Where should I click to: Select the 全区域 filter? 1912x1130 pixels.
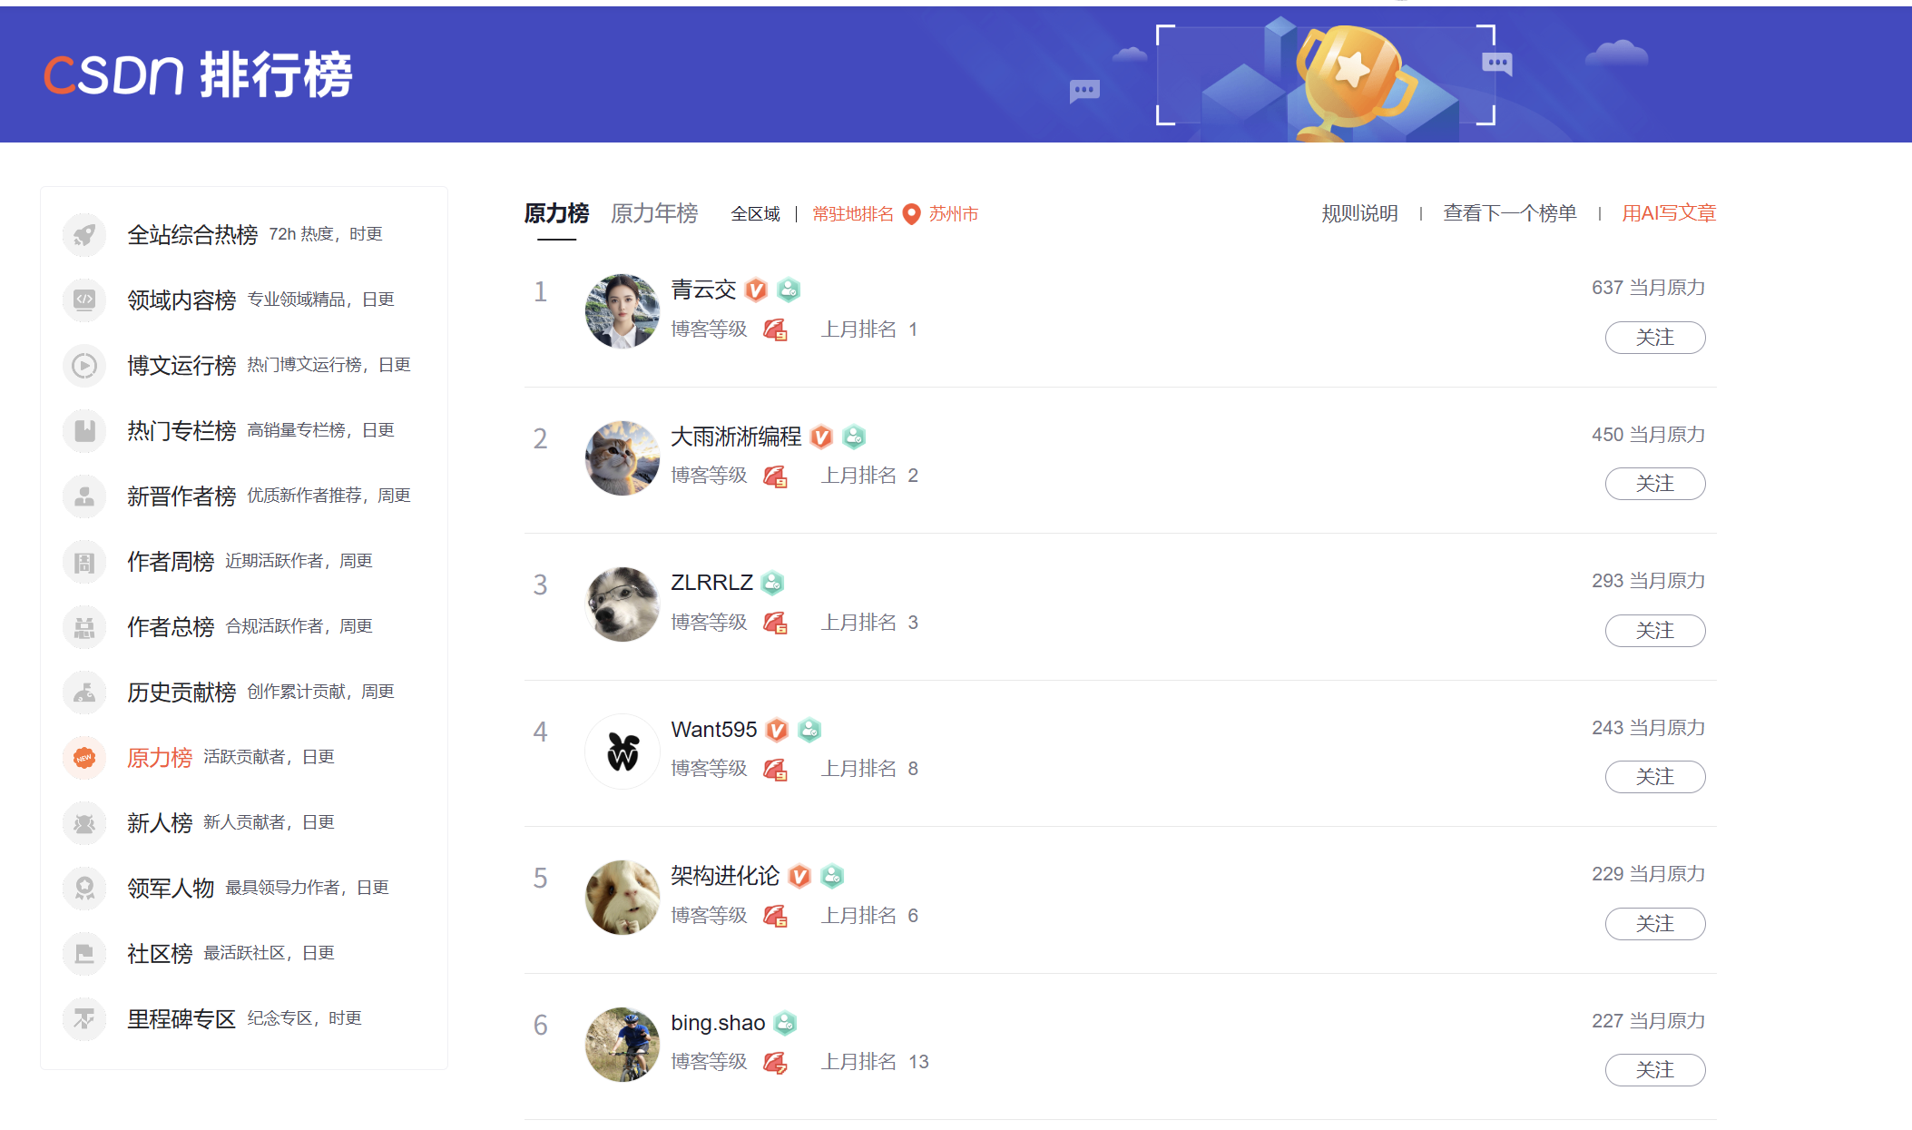tap(755, 214)
